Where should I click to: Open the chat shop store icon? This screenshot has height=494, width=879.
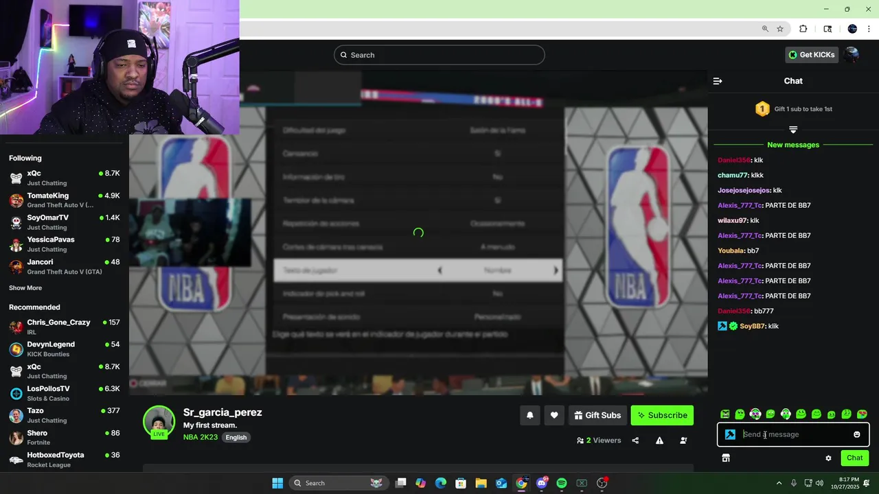click(726, 458)
